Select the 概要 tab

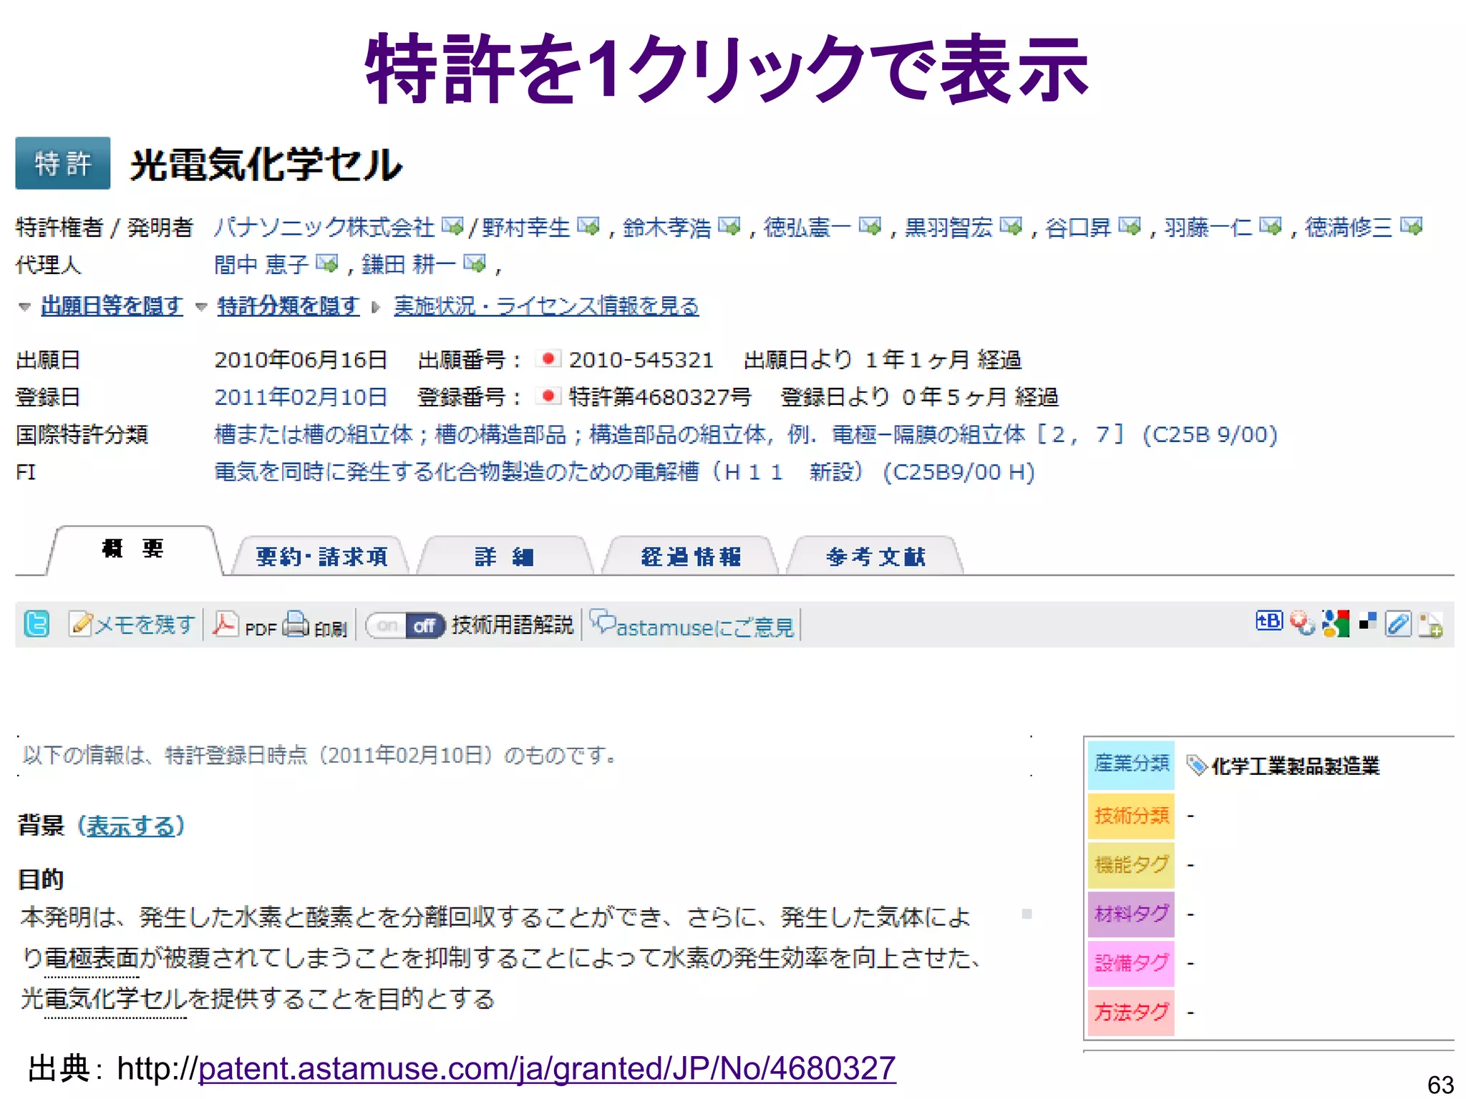[x=134, y=549]
